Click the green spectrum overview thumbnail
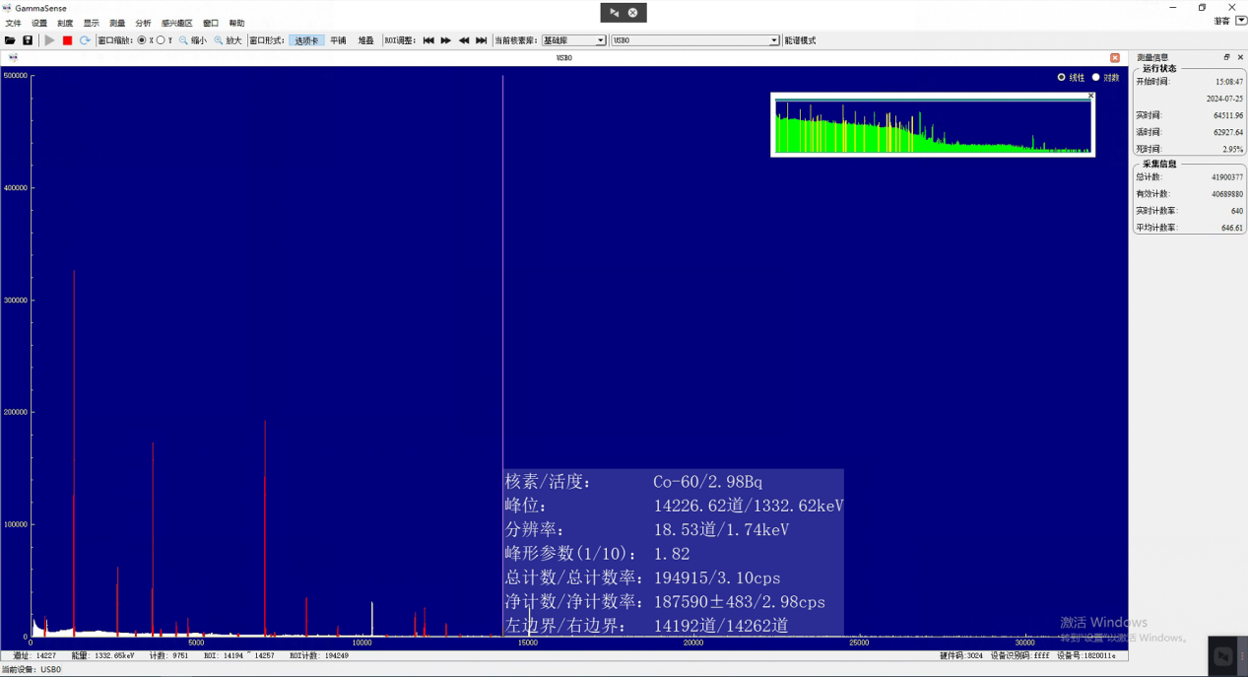1248x677 pixels. click(x=932, y=126)
